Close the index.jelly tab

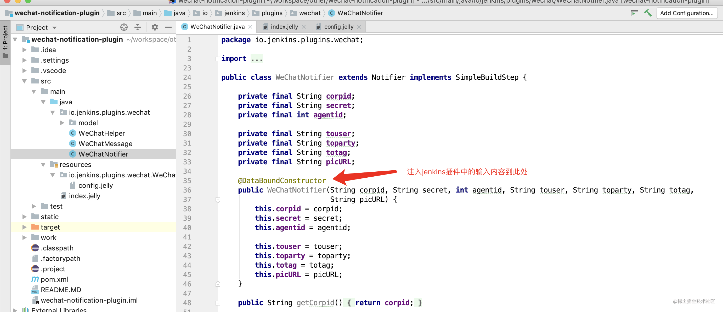coord(304,27)
